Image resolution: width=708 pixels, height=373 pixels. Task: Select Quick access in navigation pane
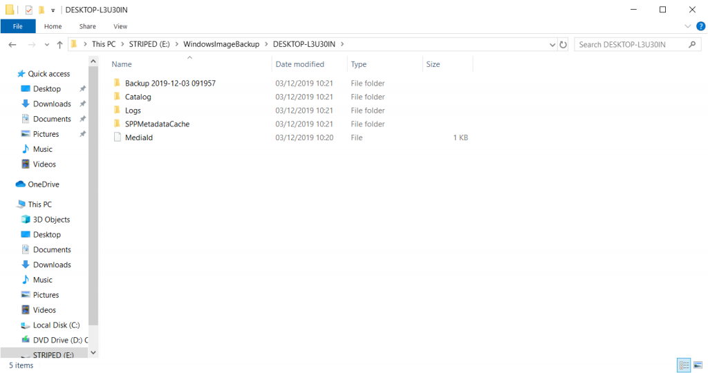tap(49, 73)
